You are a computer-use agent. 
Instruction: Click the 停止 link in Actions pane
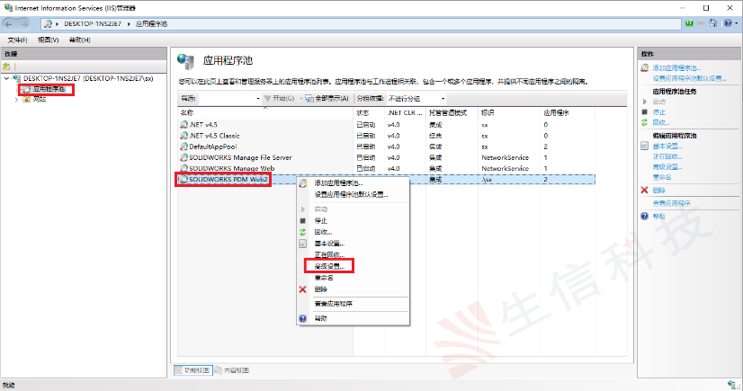click(x=659, y=112)
